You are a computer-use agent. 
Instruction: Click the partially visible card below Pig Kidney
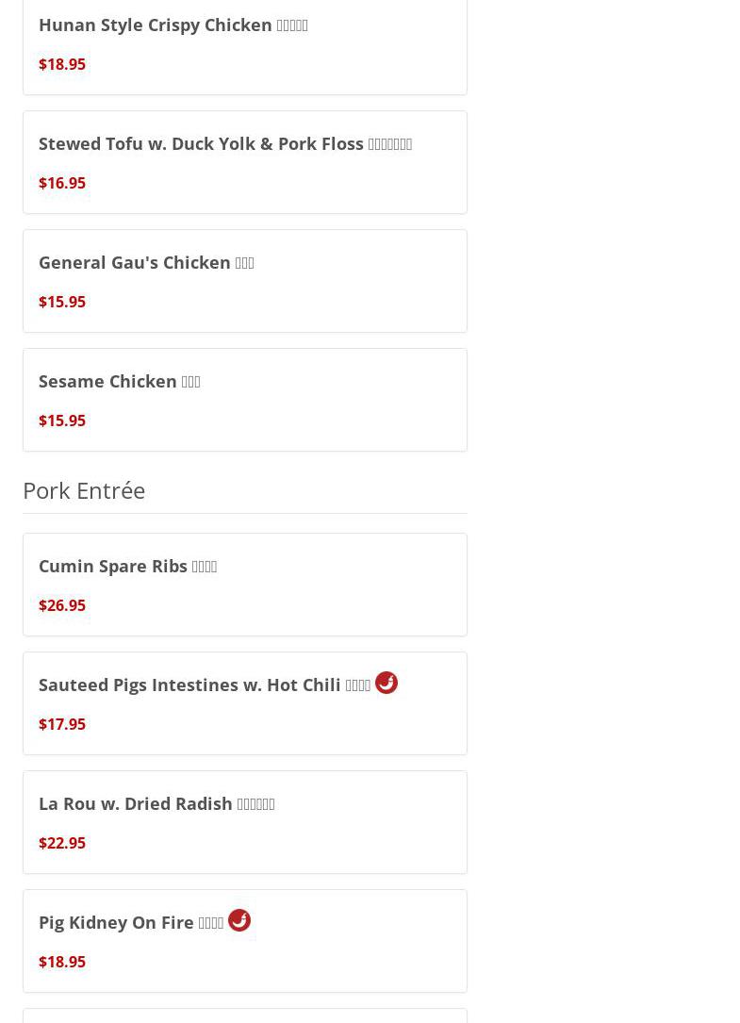point(245,1015)
